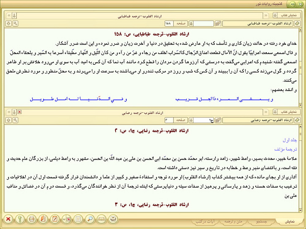Click top pane vertical scrollbar thumb
The height and width of the screenshot is (229, 306).
tap(300, 67)
